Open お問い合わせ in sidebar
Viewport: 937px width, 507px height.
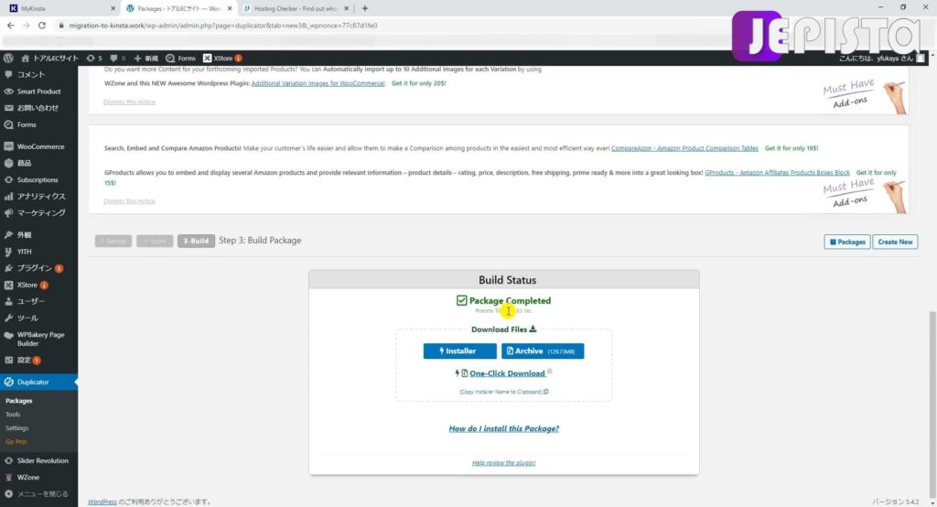(38, 108)
